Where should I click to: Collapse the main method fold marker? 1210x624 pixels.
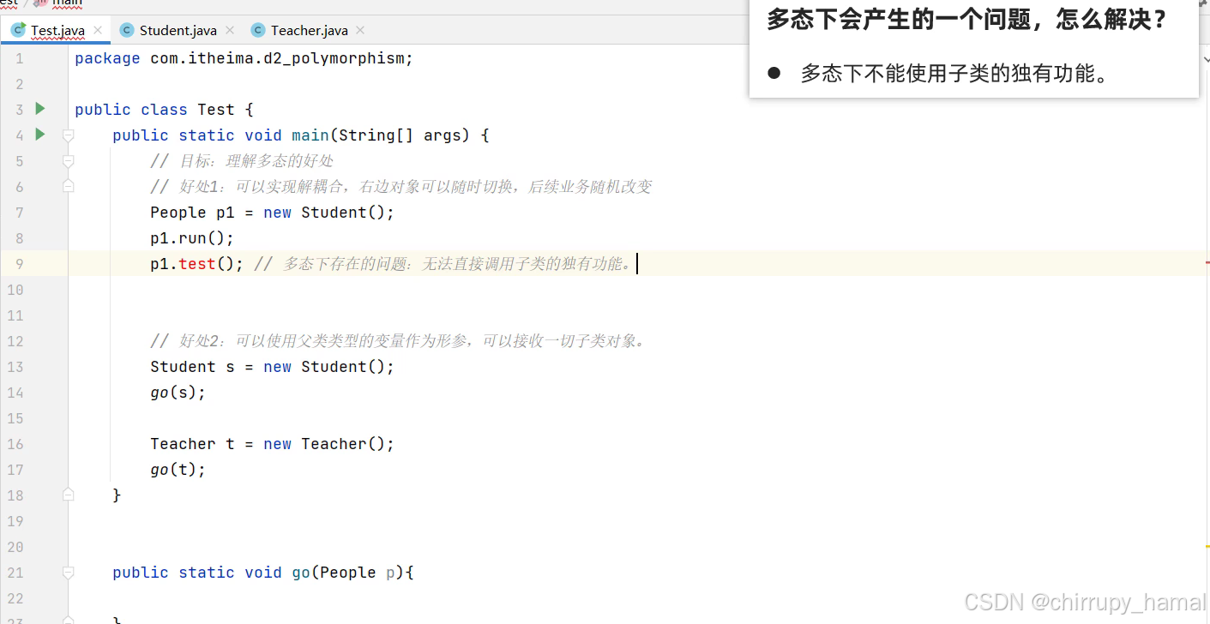(68, 135)
